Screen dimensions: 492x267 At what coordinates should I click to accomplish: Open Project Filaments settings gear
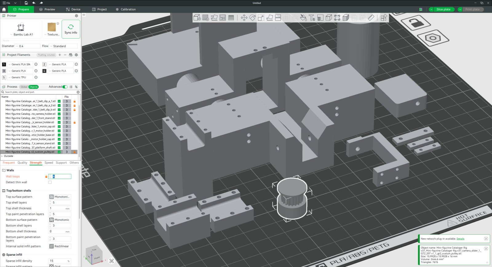coord(76,55)
